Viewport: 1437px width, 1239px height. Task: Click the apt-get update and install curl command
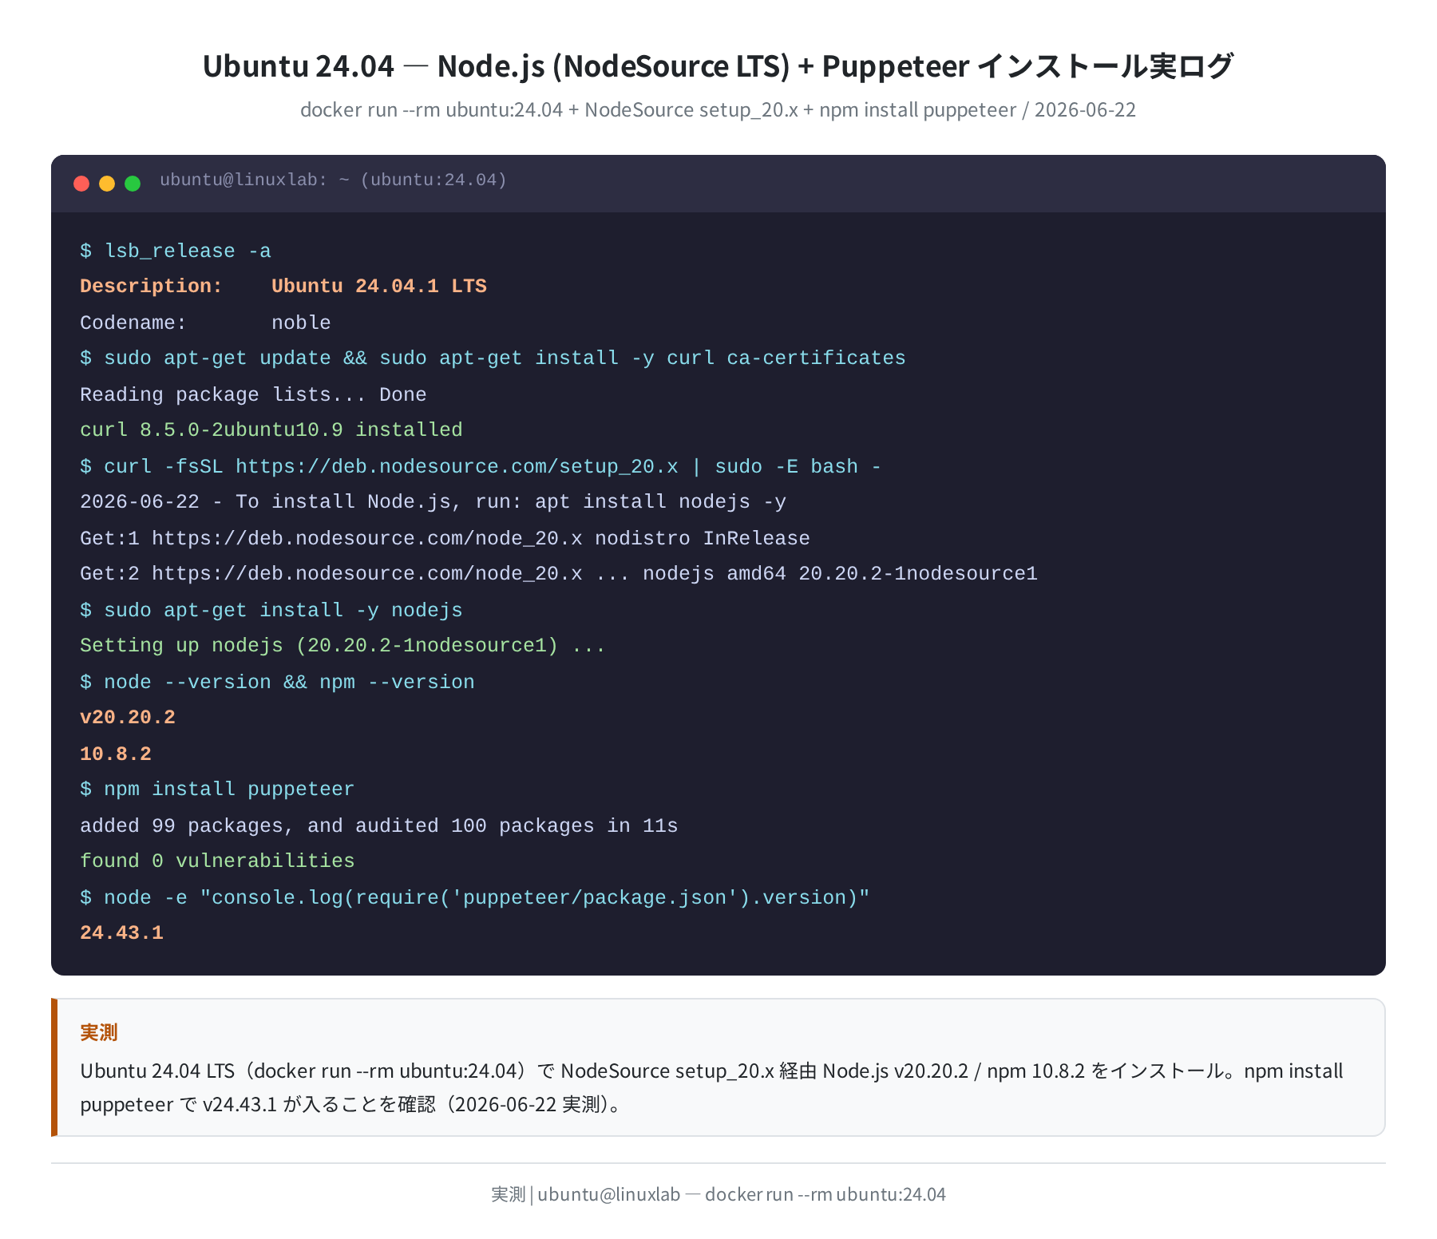(x=493, y=358)
